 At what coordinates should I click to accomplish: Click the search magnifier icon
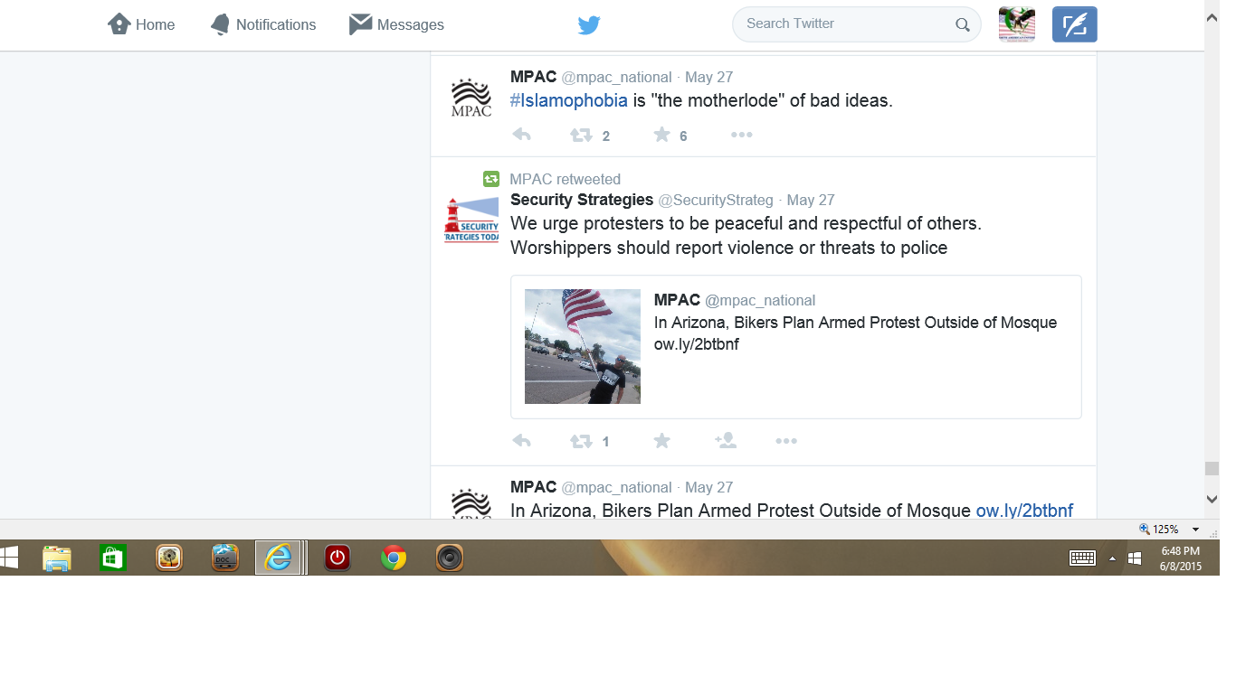963,24
